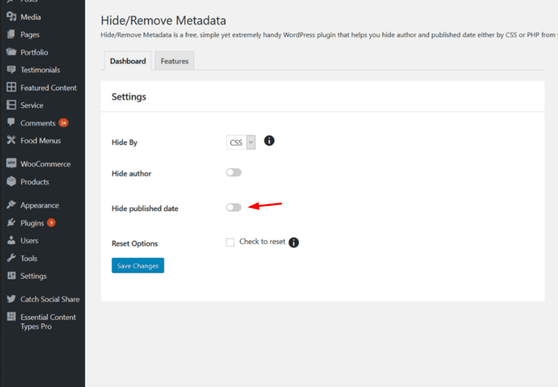
Task: Click the Hide published date label
Action: click(145, 209)
